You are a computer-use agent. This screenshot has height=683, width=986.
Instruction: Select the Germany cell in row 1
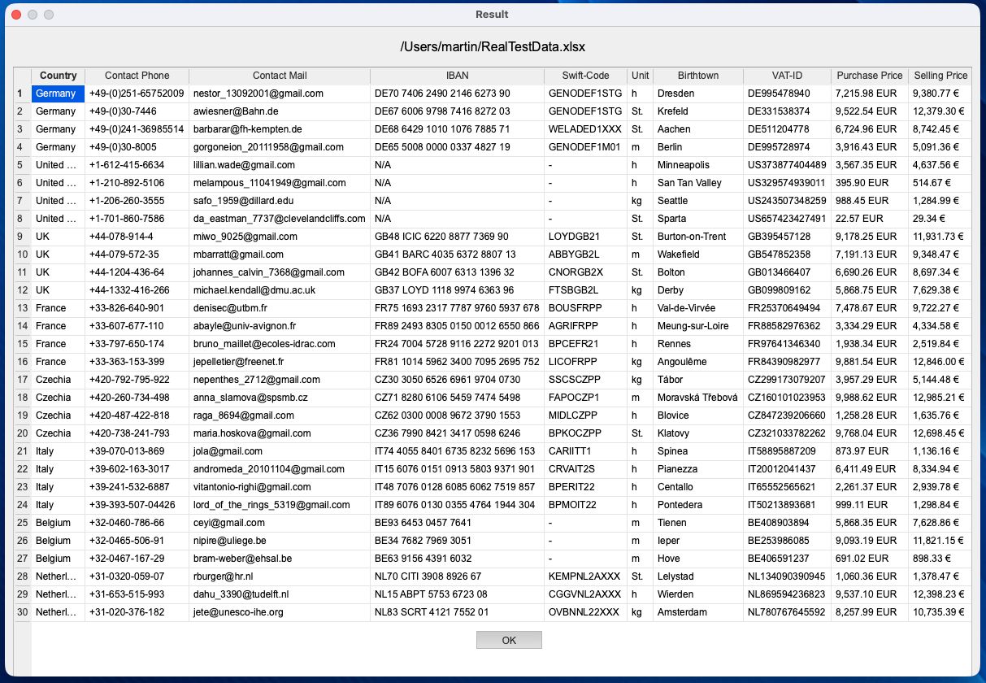[57, 94]
